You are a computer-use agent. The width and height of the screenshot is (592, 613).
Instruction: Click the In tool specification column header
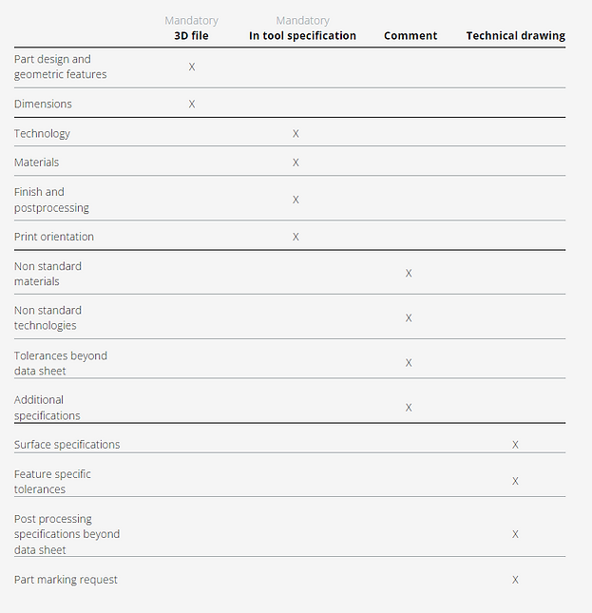click(302, 36)
